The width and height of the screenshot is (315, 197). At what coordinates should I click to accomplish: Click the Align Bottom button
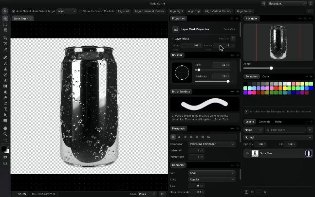click(244, 11)
